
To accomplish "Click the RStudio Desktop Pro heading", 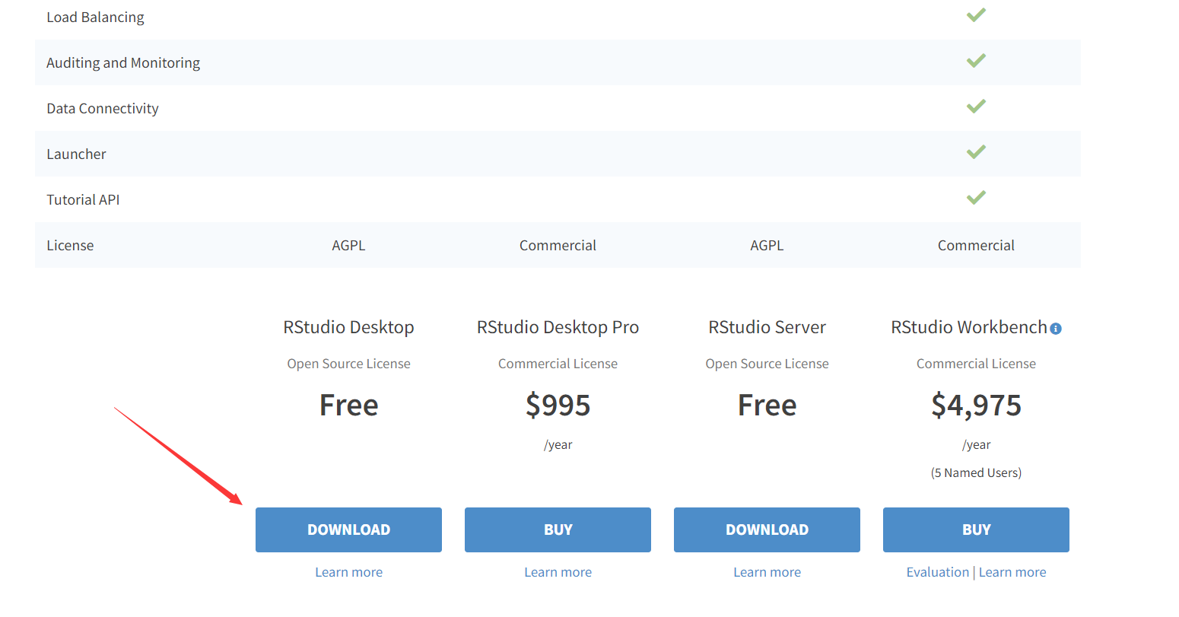I will click(558, 327).
